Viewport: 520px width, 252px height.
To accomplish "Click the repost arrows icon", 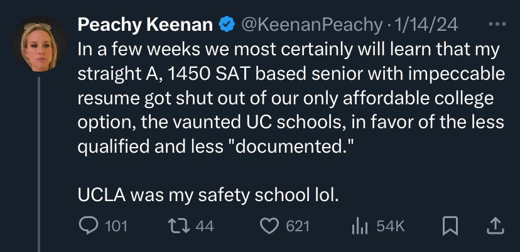I will 179,226.
